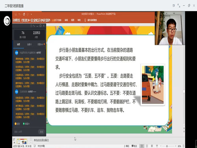Screen dimensions: 197x148
Task: Click the Save icon in PowerPoint quick access toolbar
Action: 16,14
